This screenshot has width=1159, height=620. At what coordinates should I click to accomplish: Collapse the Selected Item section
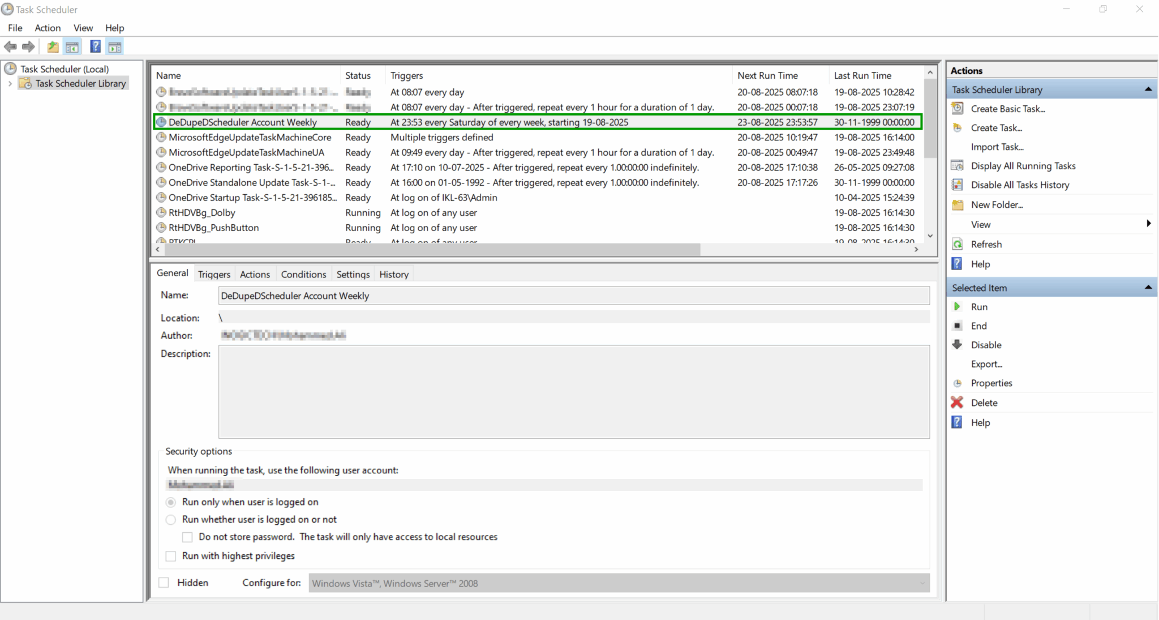coord(1149,287)
